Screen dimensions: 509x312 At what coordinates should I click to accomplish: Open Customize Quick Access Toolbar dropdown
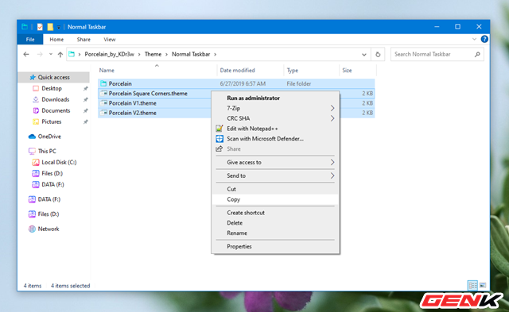pyautogui.click(x=58, y=27)
